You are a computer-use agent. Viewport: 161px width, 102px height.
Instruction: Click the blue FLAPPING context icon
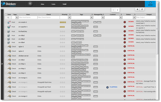(108, 87)
